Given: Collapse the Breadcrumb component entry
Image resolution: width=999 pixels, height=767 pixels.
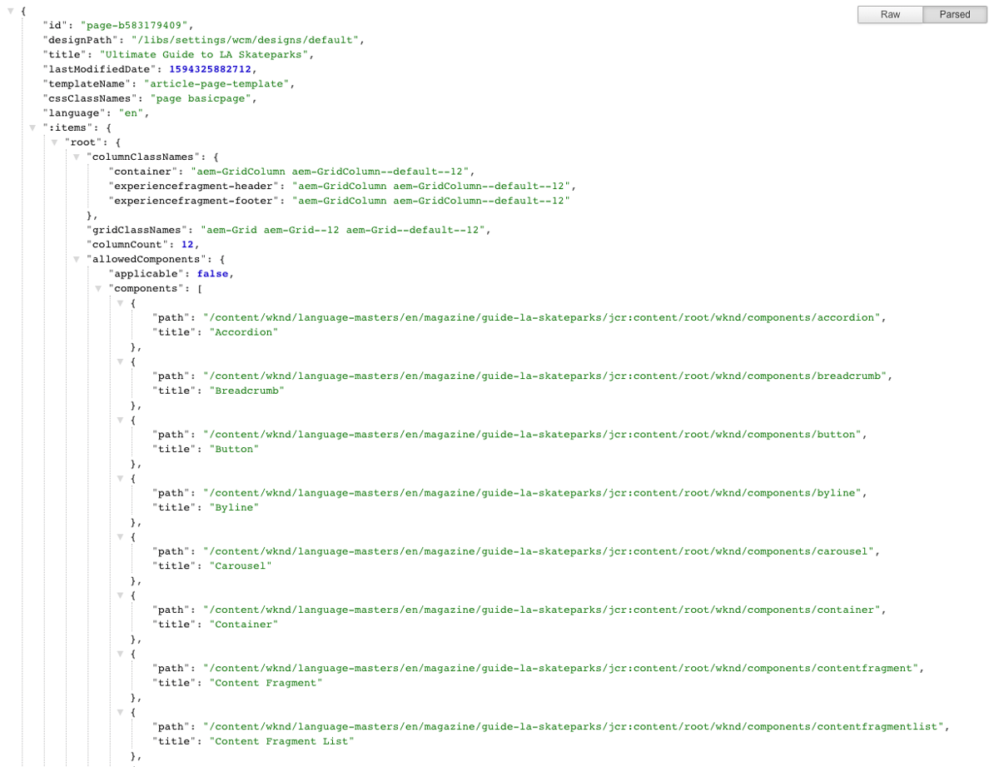Looking at the screenshot, I should pyautogui.click(x=119, y=361).
